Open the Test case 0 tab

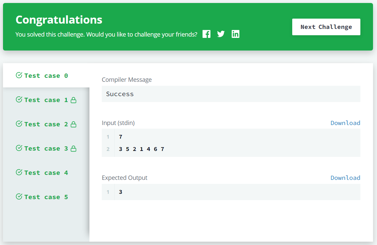46,75
